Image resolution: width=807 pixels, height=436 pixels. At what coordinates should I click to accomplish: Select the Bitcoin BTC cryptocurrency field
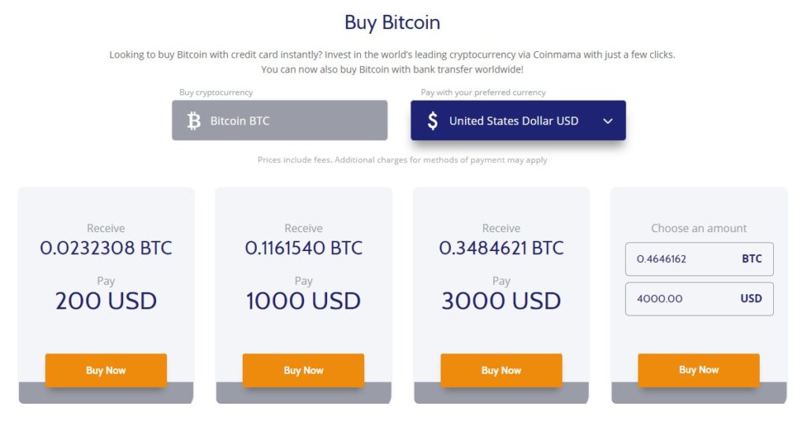[x=280, y=120]
